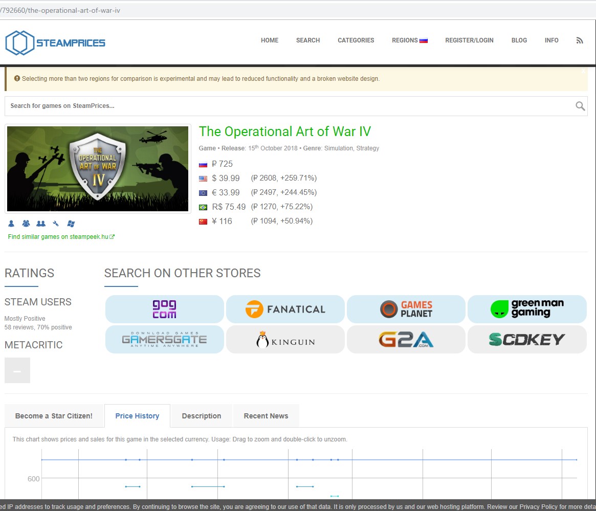Image resolution: width=596 pixels, height=511 pixels.
Task: Open the INFO menu item
Action: click(551, 40)
